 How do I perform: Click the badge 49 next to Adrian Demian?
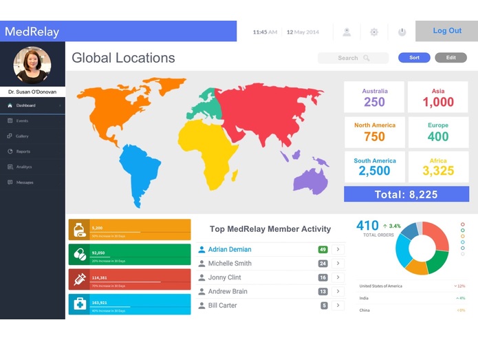click(x=323, y=249)
